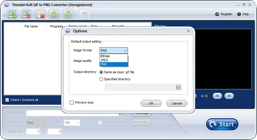Toggle the Check / Uncheck all checkbox
257x140 pixels.
tap(7, 100)
